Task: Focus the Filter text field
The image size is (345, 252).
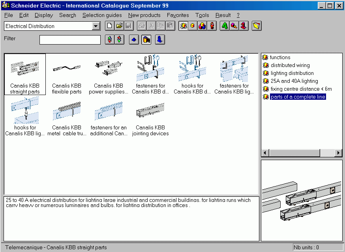Action: 70,40
